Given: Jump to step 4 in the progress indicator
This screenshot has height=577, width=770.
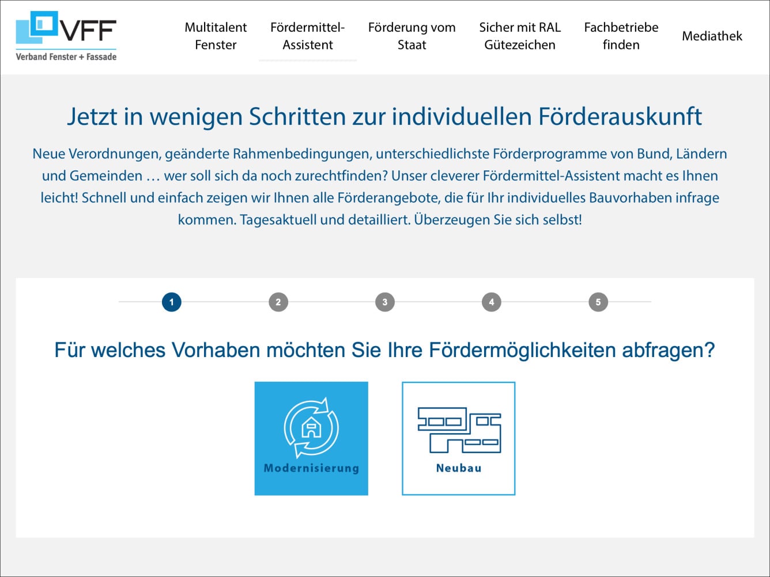Looking at the screenshot, I should click(492, 302).
